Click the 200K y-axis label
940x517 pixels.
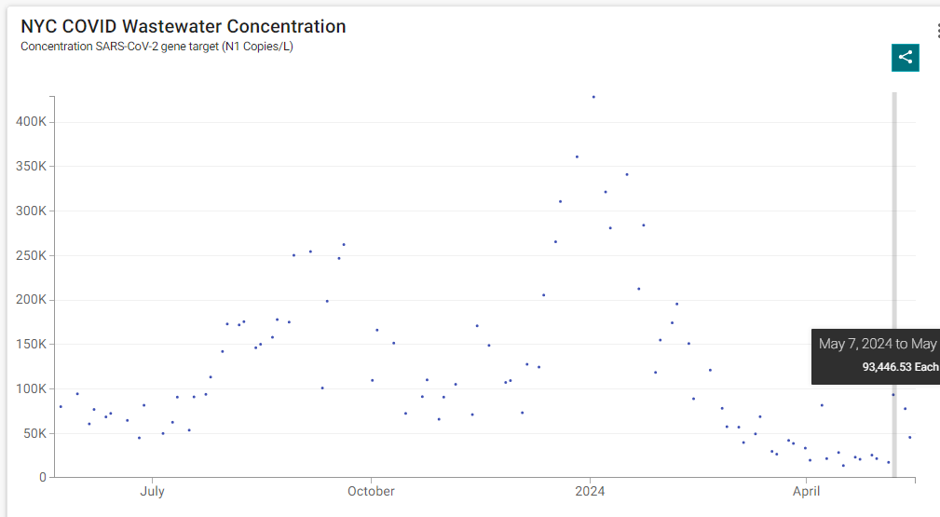[33, 300]
